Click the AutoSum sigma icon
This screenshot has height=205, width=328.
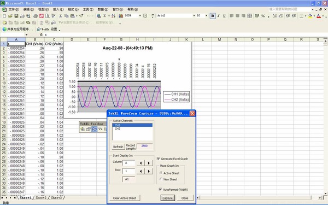coord(104,16)
